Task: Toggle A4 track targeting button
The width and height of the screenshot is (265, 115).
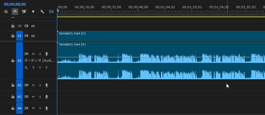Action: (x=20, y=108)
